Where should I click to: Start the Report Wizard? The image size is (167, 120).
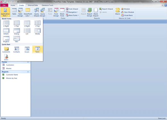pos(106,9)
